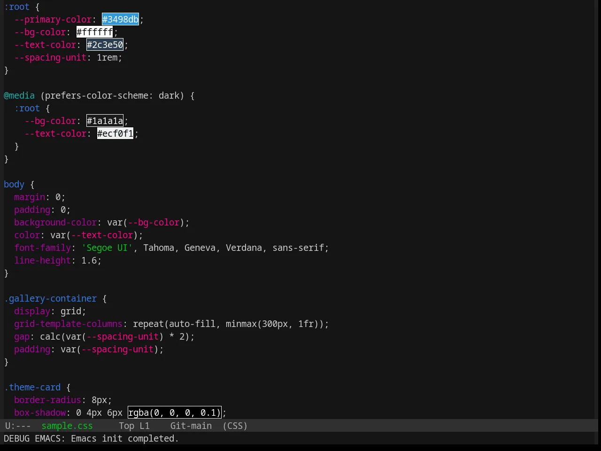Click the font-family property
The width and height of the screenshot is (601, 451).
43,248
